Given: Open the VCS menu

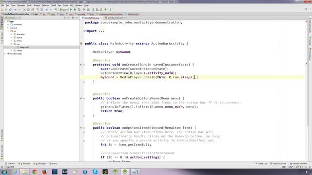Looking at the screenshot, I should tap(72, 5).
